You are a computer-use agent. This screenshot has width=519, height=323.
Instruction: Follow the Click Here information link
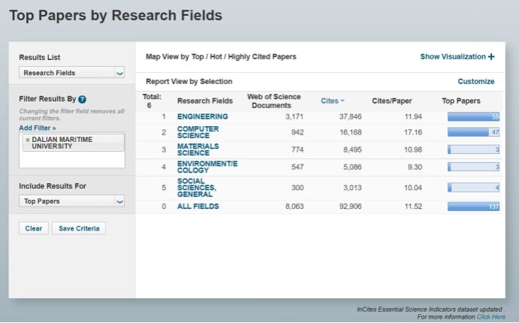point(490,317)
